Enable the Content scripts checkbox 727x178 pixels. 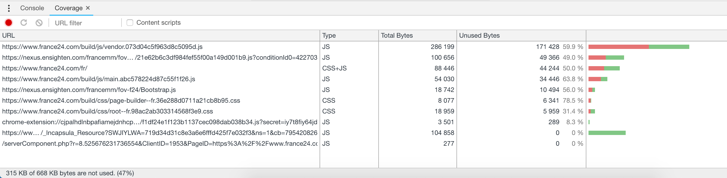[130, 23]
